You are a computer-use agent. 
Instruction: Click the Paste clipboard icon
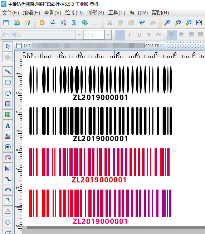(x=131, y=23)
